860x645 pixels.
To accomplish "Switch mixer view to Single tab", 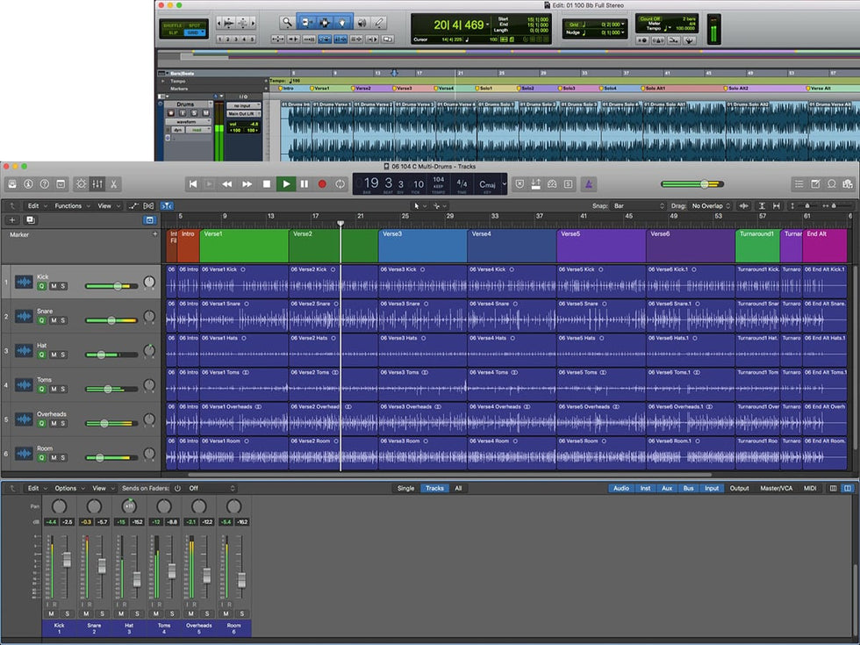I will [405, 488].
